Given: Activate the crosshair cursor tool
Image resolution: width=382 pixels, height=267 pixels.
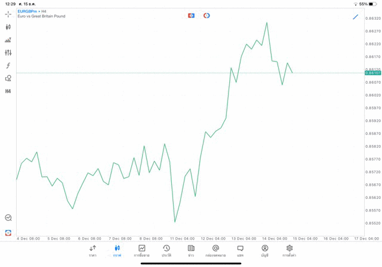Looking at the screenshot, I should tap(8, 14).
